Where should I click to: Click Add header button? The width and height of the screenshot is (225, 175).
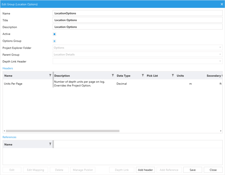[x=146, y=170]
